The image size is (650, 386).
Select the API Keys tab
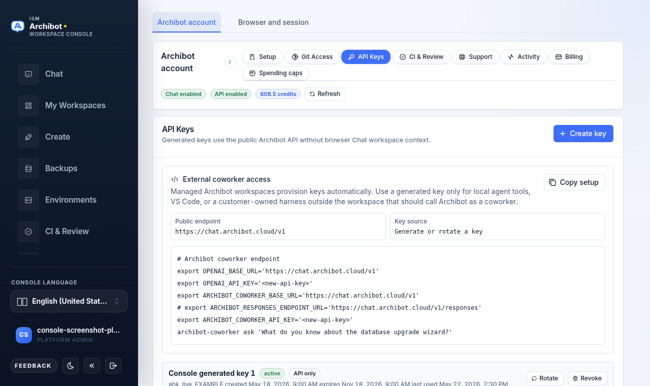tap(366, 57)
